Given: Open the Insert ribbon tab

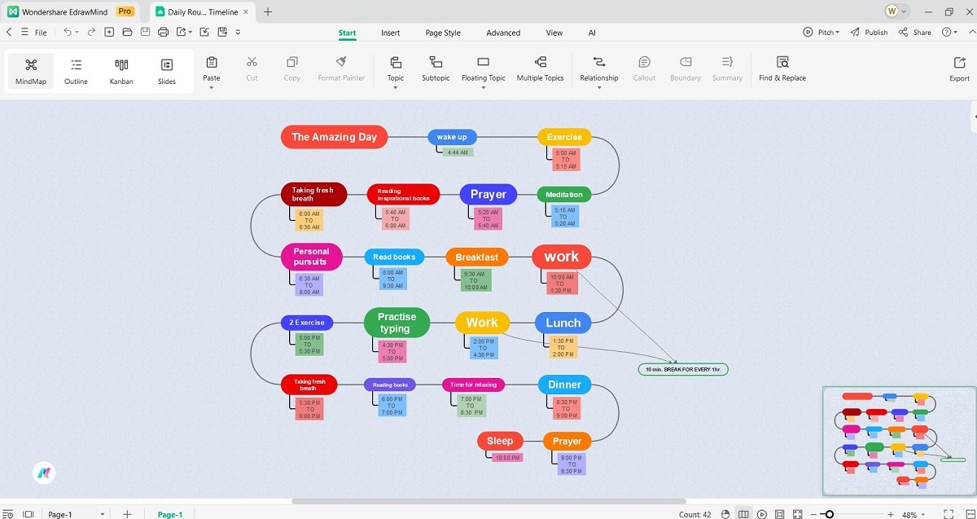Looking at the screenshot, I should click(391, 33).
